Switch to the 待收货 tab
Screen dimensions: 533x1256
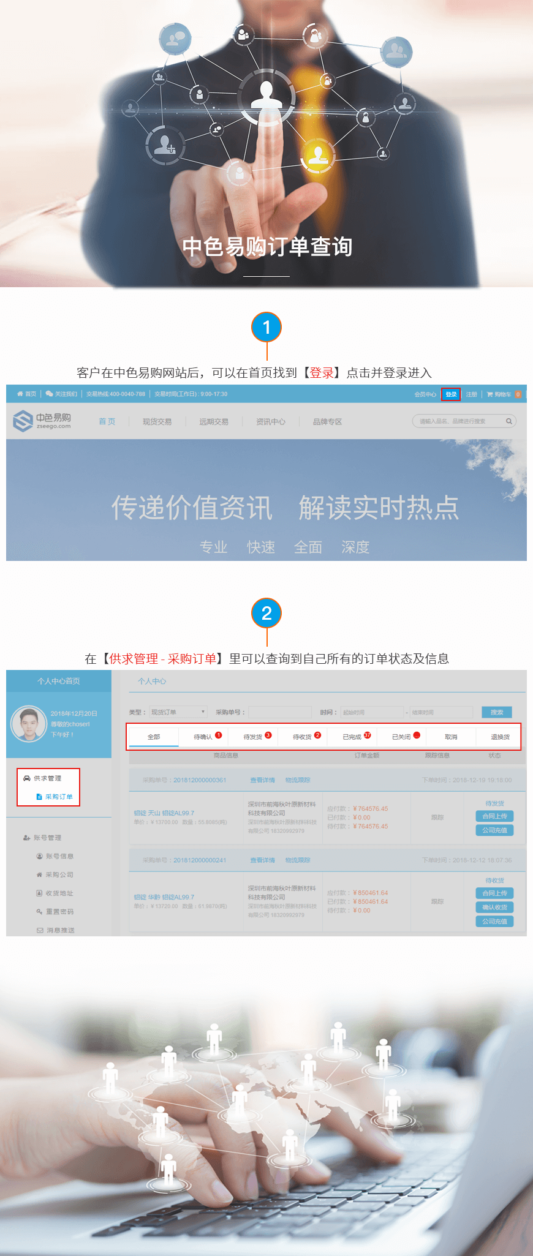(302, 737)
